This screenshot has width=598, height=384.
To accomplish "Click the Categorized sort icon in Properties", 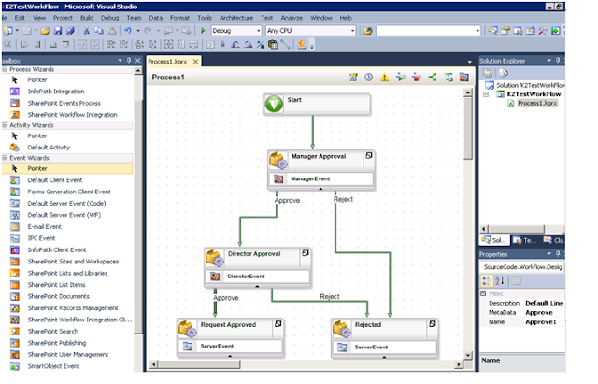I will point(487,281).
